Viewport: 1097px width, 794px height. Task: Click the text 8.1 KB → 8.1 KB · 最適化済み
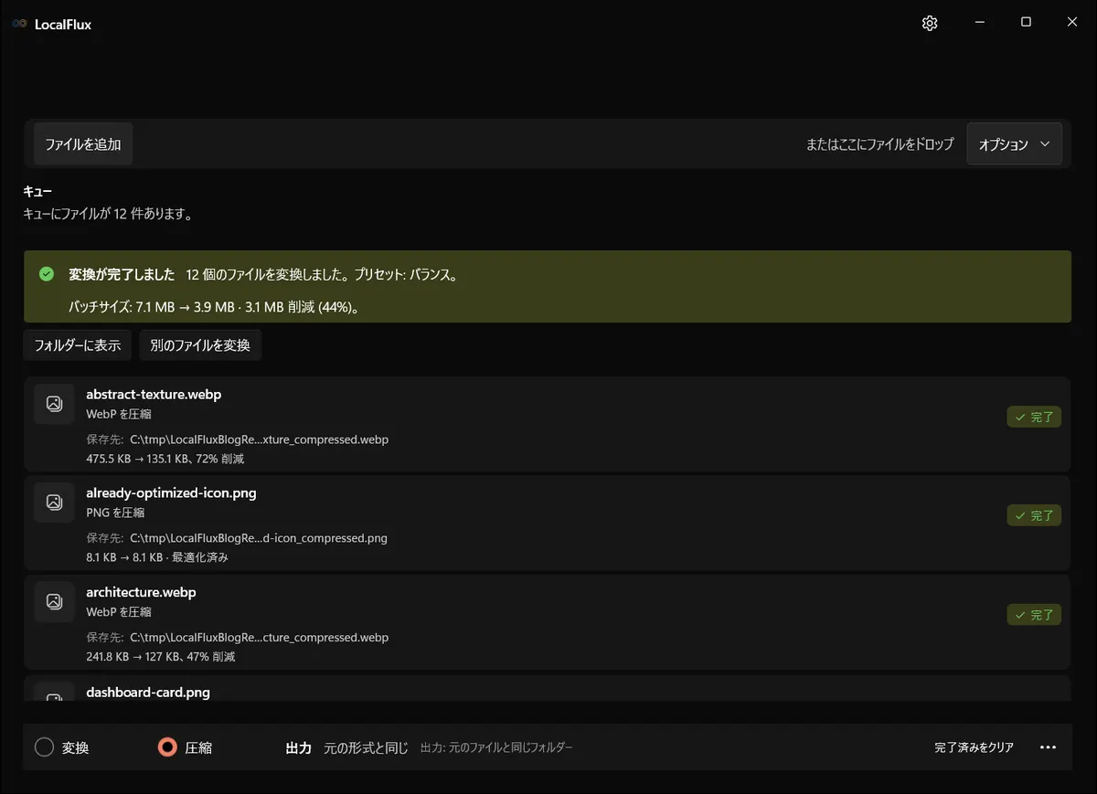coord(157,557)
